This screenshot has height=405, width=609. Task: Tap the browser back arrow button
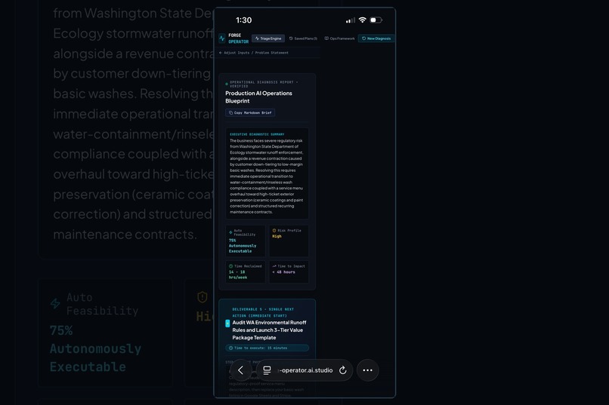(x=240, y=370)
